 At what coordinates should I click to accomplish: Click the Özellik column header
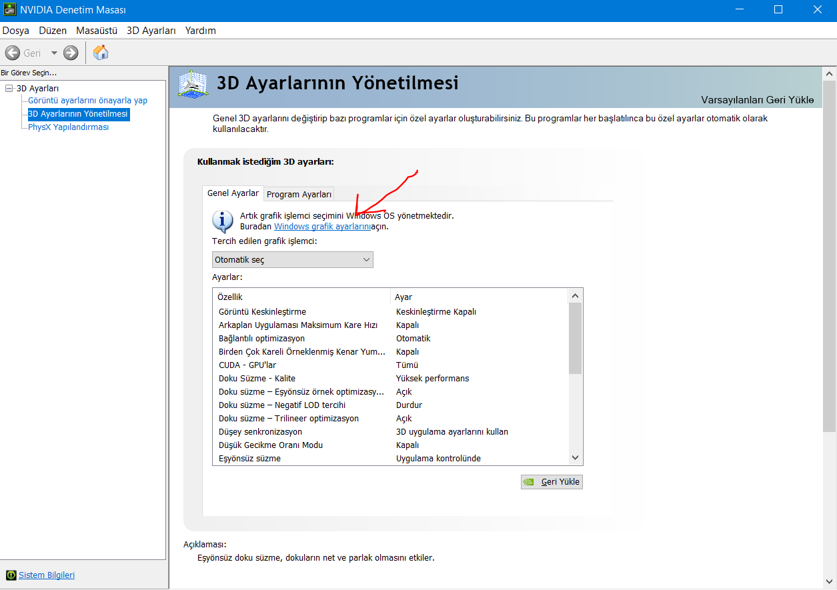(x=301, y=297)
